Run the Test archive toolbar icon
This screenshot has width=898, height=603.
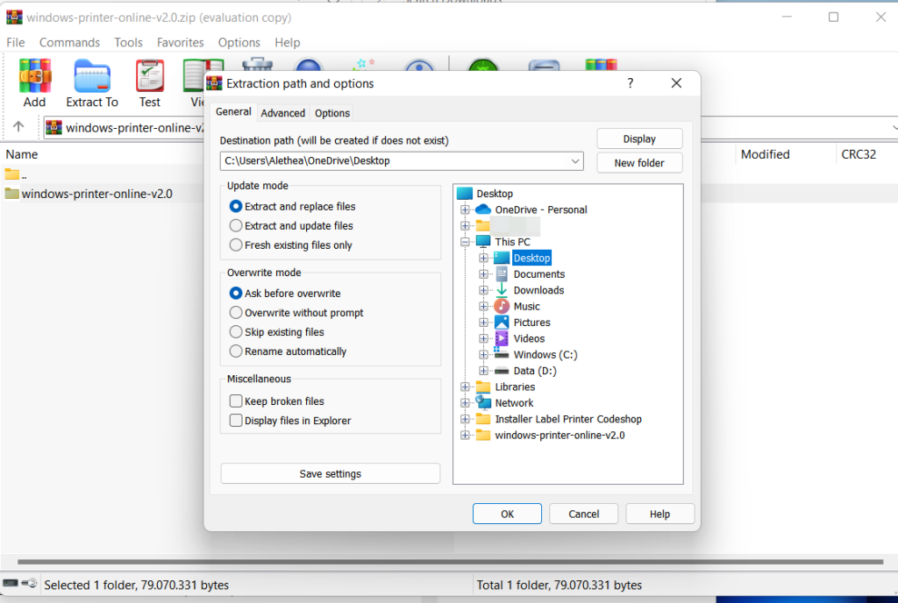[149, 75]
